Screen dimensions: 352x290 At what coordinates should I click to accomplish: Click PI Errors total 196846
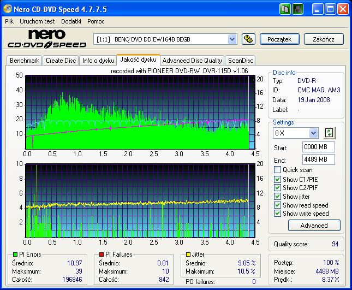tap(72, 280)
